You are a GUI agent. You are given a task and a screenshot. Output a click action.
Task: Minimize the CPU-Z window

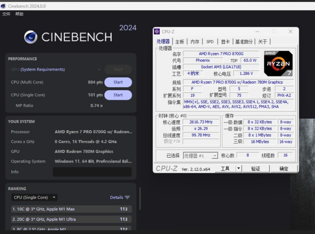point(257,31)
